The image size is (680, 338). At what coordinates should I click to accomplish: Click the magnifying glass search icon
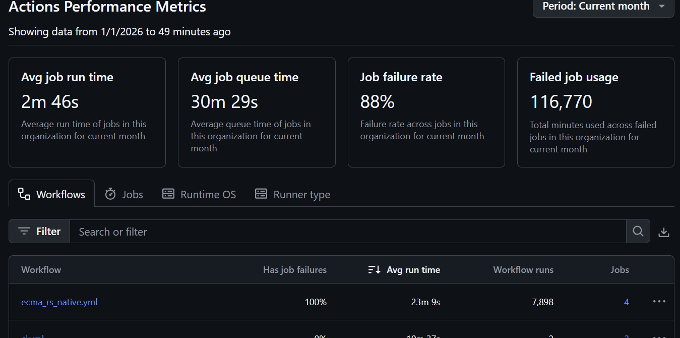pos(638,232)
